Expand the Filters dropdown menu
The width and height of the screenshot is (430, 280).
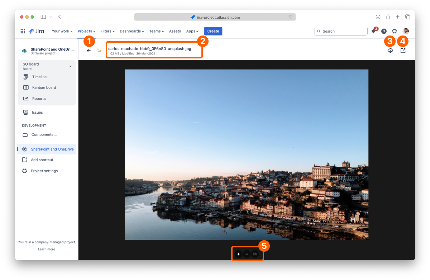point(107,31)
